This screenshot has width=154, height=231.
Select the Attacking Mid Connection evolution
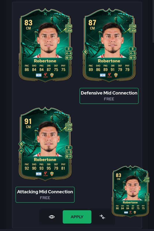(x=45, y=195)
